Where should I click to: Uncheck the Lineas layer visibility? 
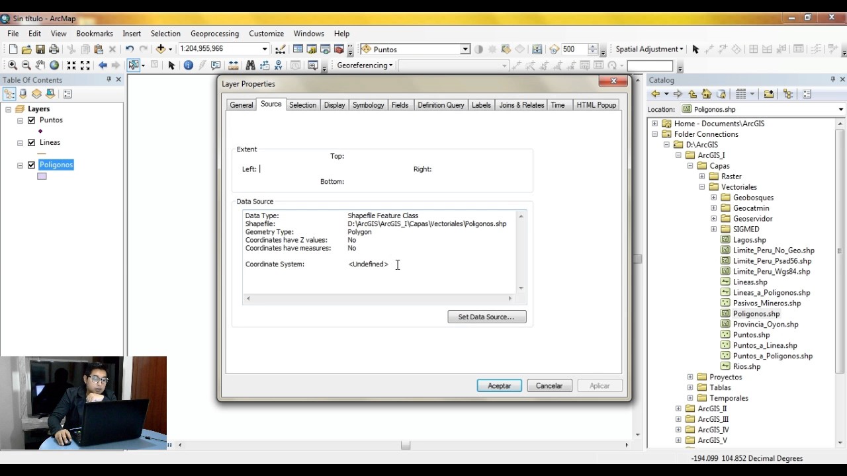tap(31, 143)
